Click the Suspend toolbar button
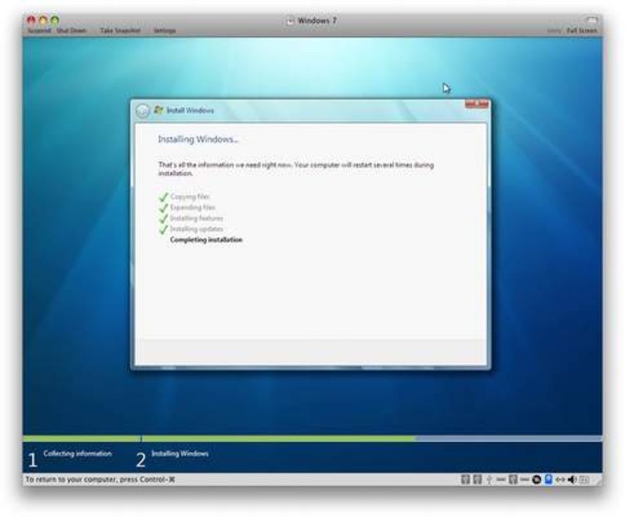The width and height of the screenshot is (625, 517). point(39,31)
